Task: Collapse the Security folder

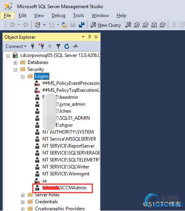Action: pyautogui.click(x=16, y=70)
